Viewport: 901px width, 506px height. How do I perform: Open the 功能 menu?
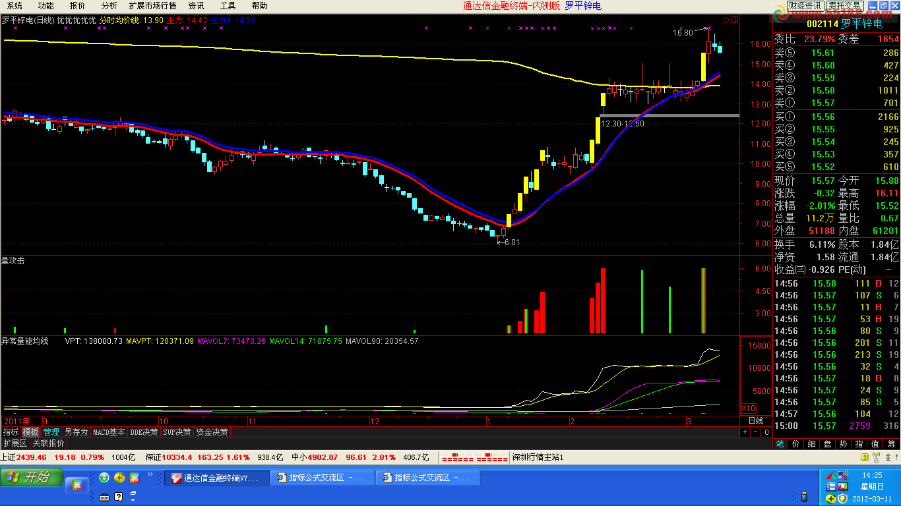[x=46, y=6]
